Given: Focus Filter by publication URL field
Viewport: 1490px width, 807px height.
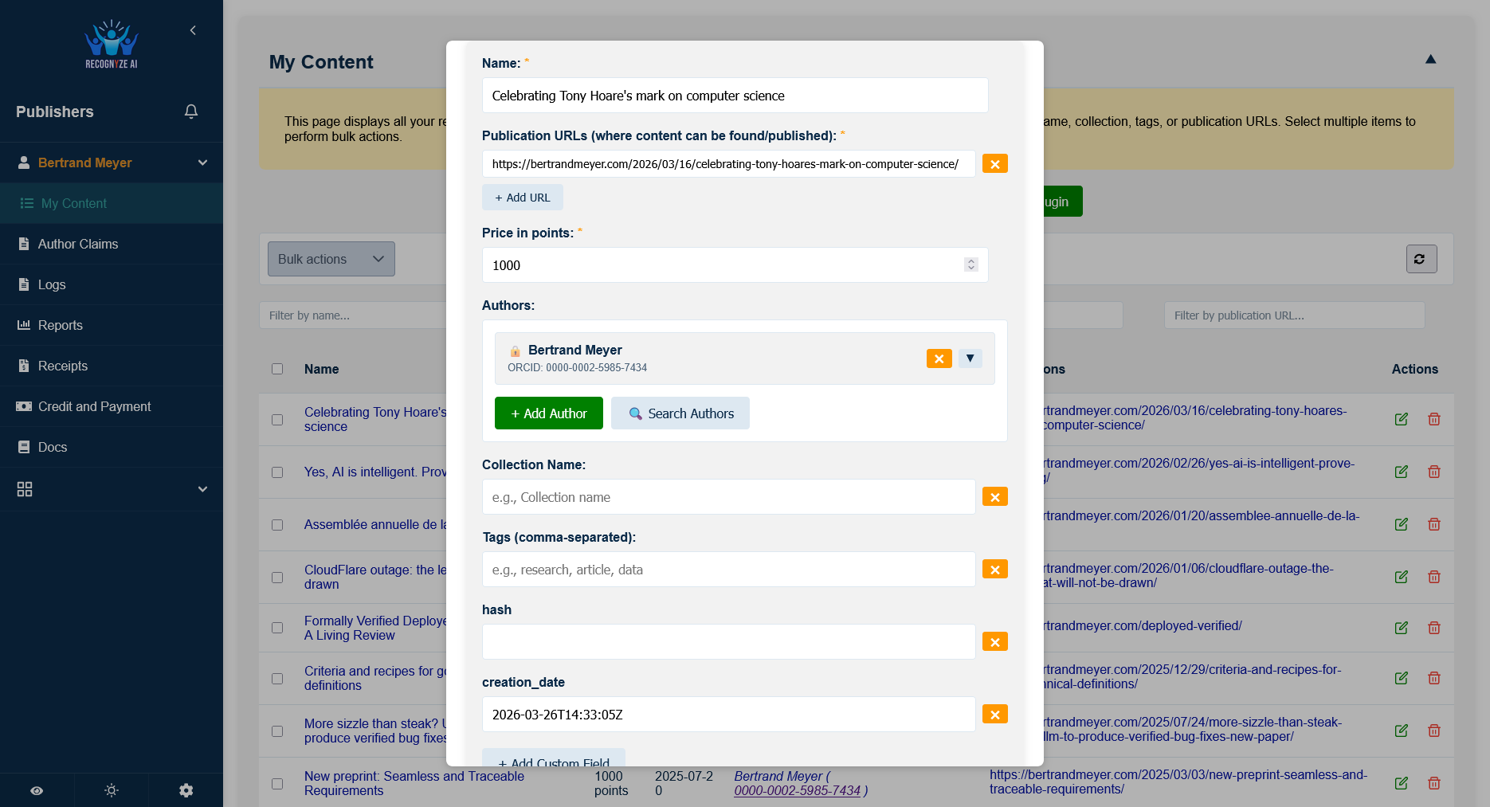Looking at the screenshot, I should 1295,315.
